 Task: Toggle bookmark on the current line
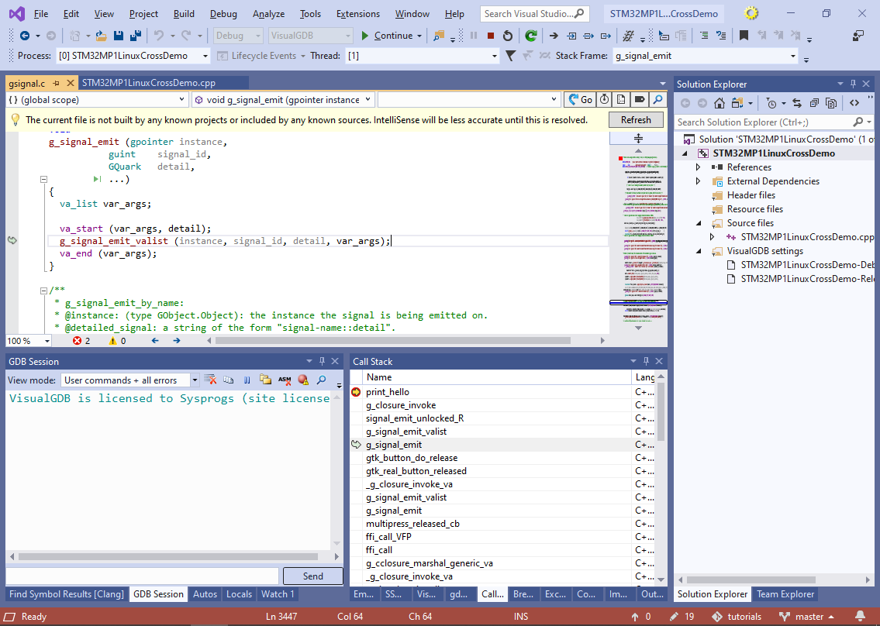(744, 36)
